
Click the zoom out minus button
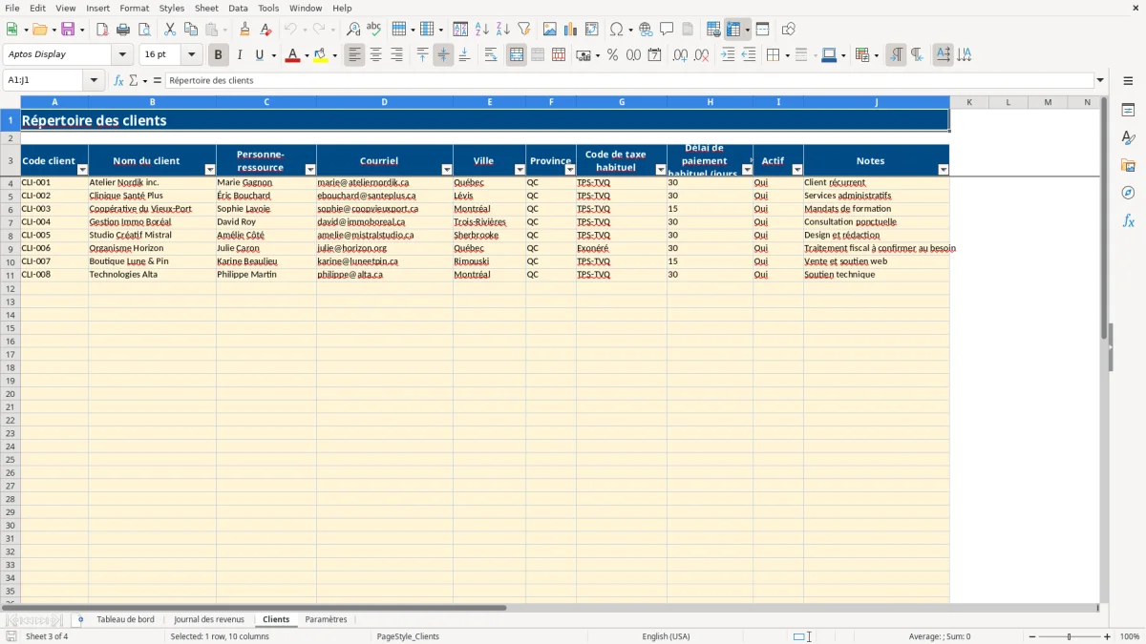(1032, 636)
